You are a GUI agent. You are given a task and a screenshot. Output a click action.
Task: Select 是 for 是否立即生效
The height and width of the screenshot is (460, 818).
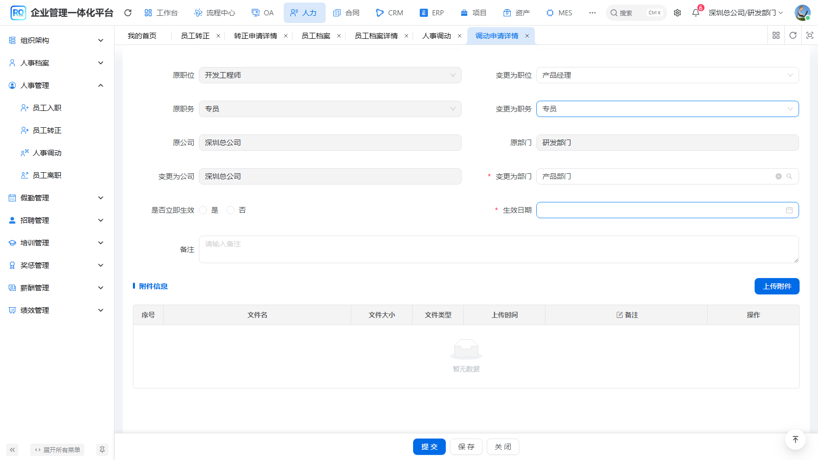(203, 210)
